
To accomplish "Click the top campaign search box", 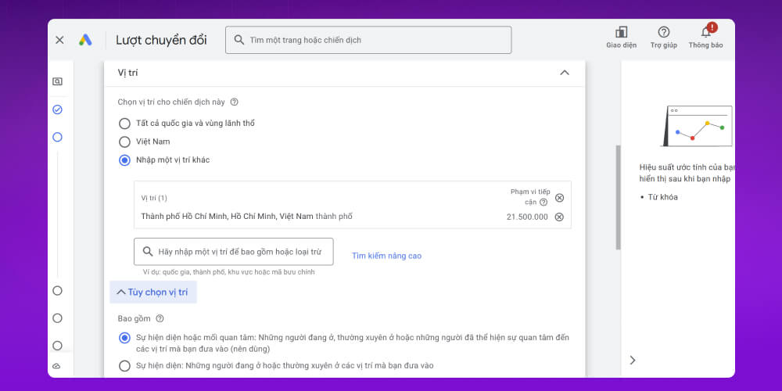I will (x=368, y=40).
